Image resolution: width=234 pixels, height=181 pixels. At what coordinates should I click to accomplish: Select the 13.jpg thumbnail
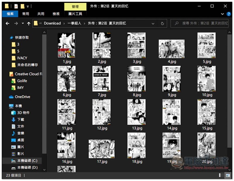(x=137, y=112)
